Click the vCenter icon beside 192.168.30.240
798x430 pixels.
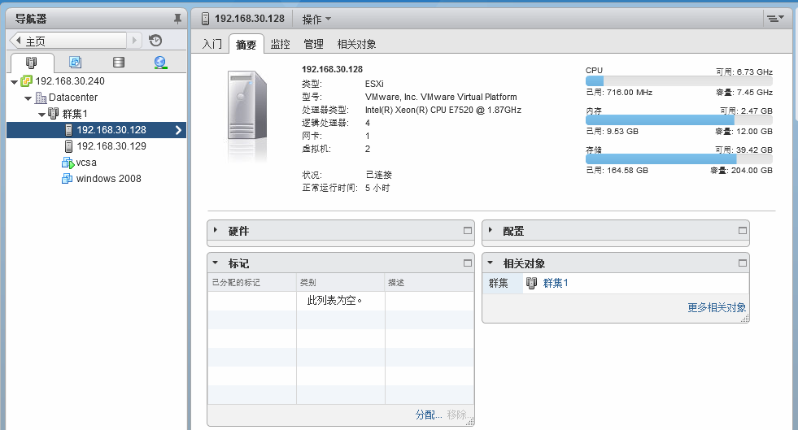click(27, 80)
